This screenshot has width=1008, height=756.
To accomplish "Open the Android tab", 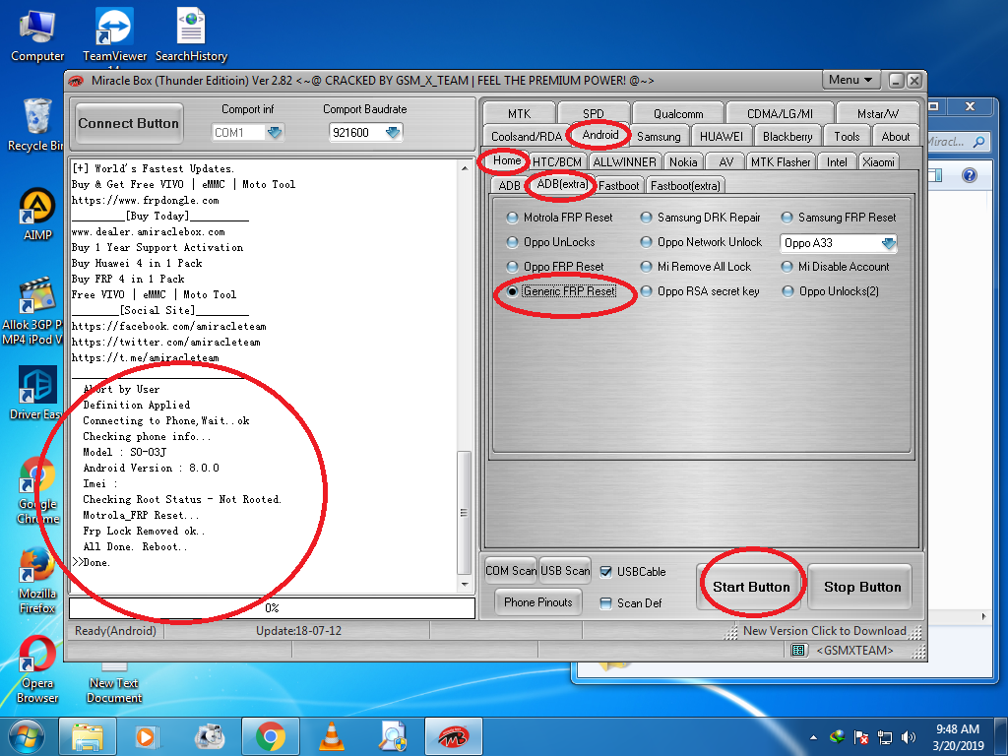I will pos(599,134).
